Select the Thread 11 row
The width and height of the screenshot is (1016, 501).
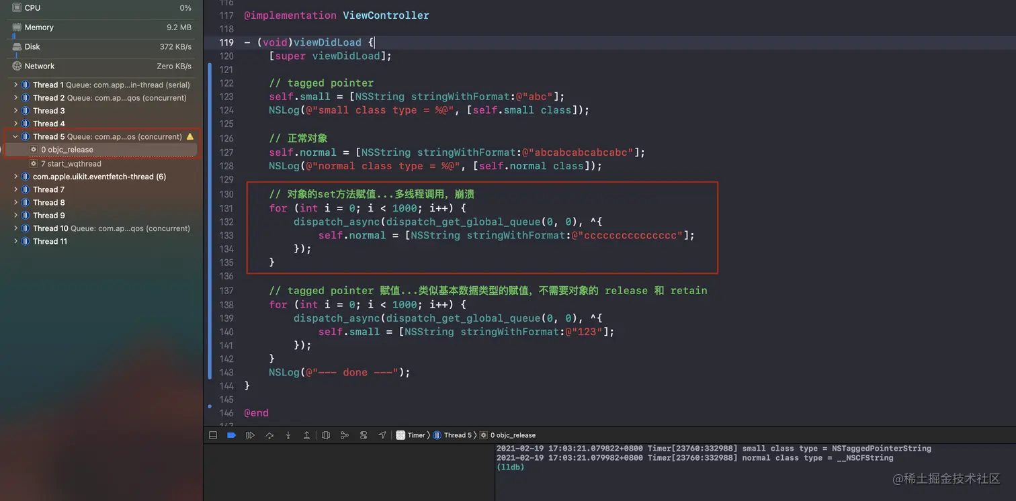point(101,241)
